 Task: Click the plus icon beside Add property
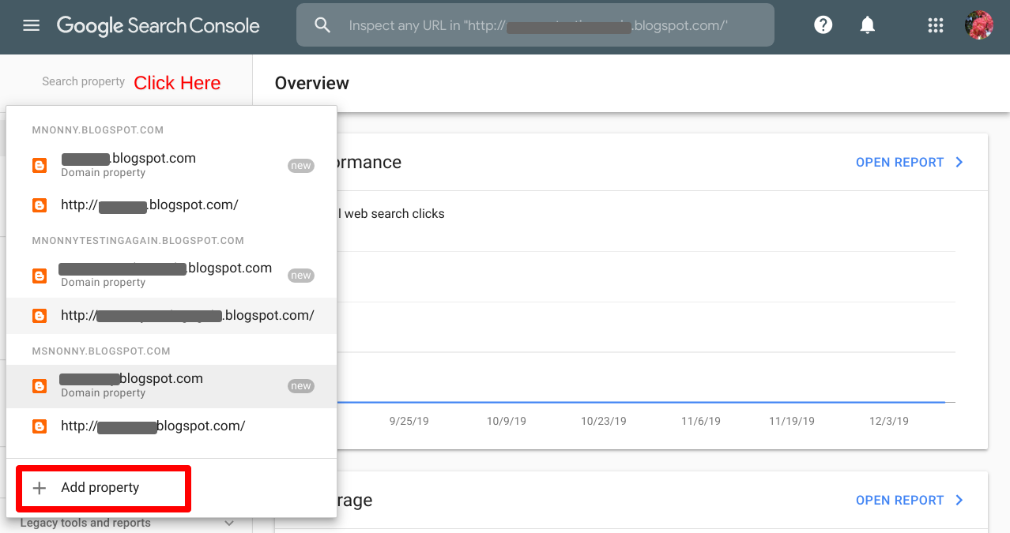pyautogui.click(x=40, y=488)
